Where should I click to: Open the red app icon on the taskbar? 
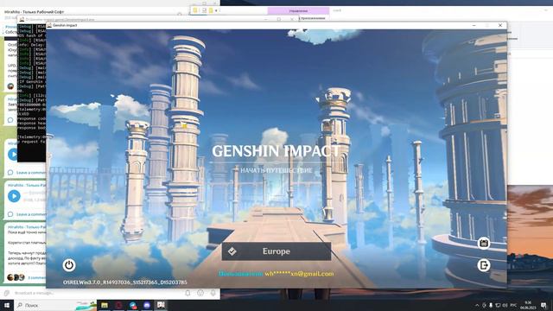tap(119, 305)
